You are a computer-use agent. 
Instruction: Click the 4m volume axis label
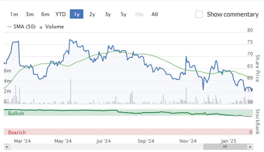[x=7, y=81]
